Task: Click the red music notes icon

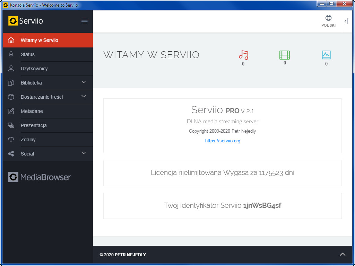Action: click(243, 55)
